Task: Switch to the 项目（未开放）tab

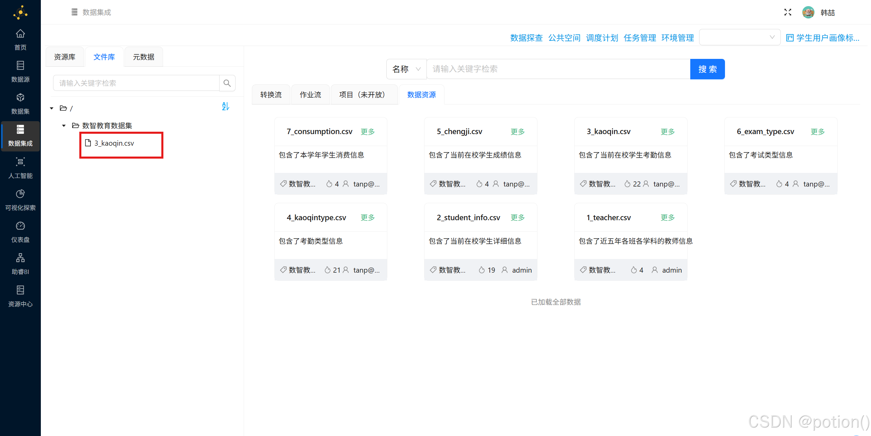Action: click(x=364, y=95)
